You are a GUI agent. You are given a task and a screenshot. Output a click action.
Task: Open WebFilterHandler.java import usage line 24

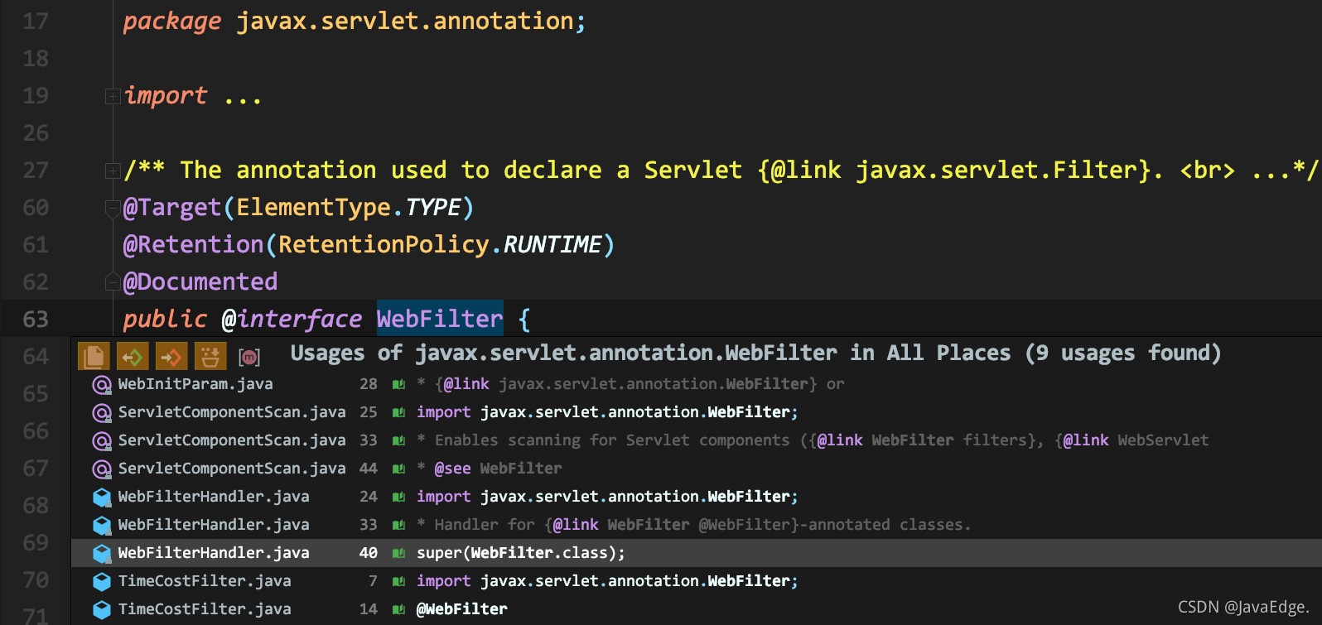click(x=696, y=497)
